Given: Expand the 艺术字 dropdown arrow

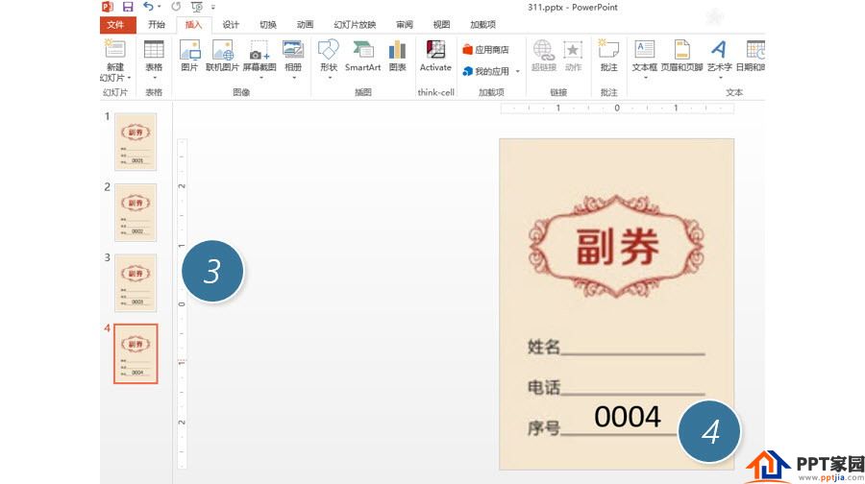Looking at the screenshot, I should coord(721,78).
